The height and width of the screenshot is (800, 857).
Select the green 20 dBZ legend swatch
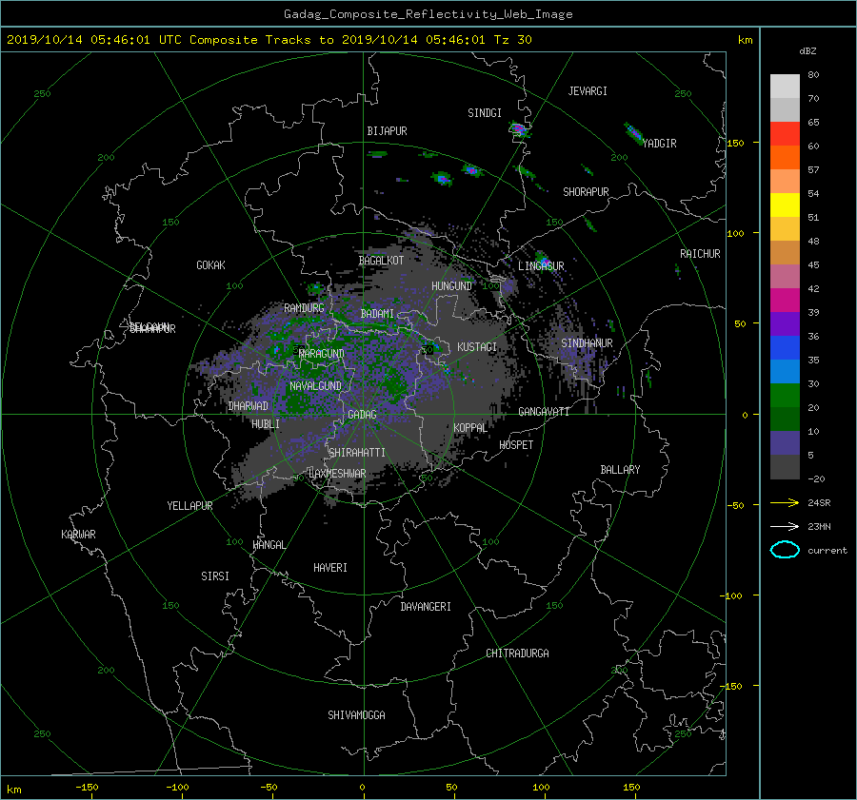click(785, 396)
